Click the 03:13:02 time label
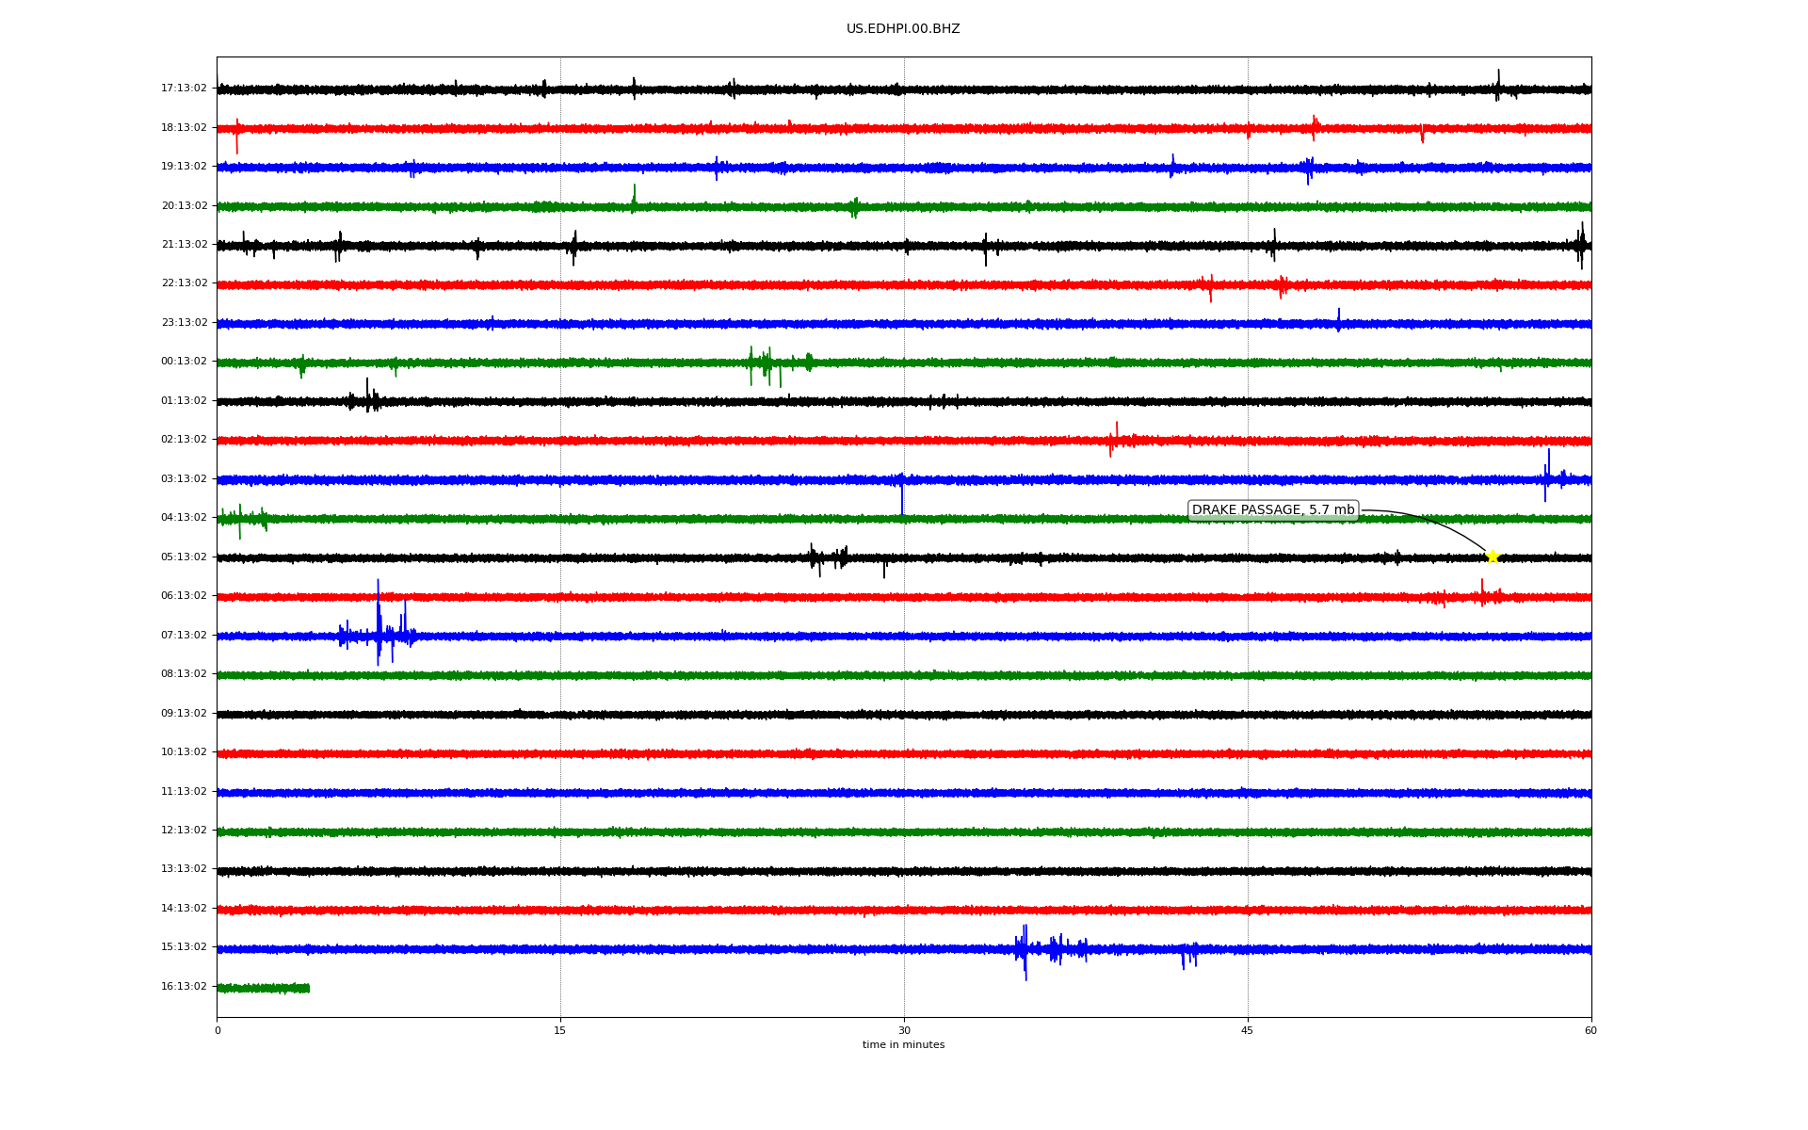The height and width of the screenshot is (1130, 1808). point(184,479)
